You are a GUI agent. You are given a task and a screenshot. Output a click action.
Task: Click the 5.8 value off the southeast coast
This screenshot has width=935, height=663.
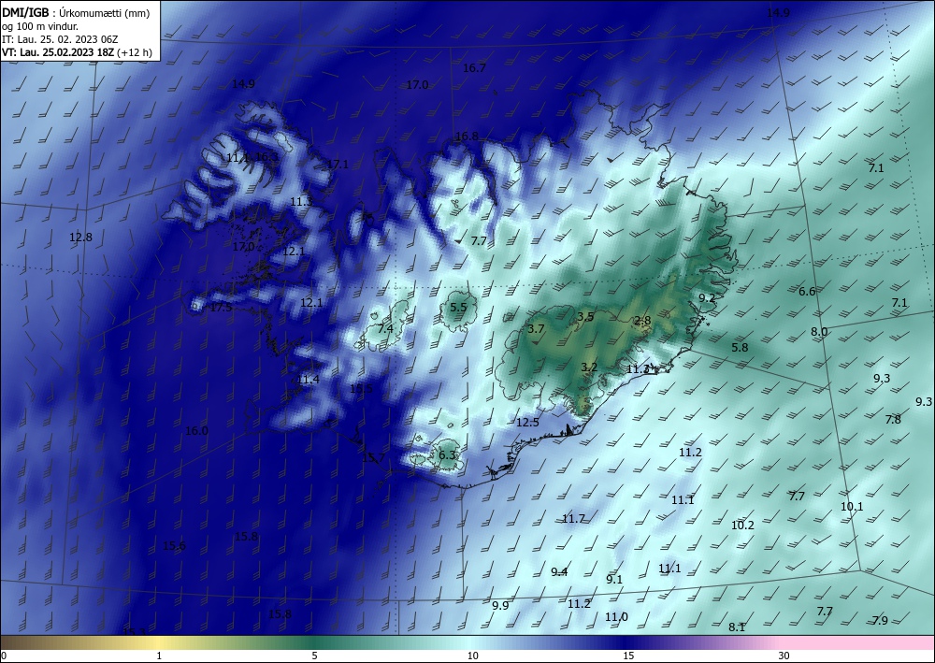click(x=740, y=347)
